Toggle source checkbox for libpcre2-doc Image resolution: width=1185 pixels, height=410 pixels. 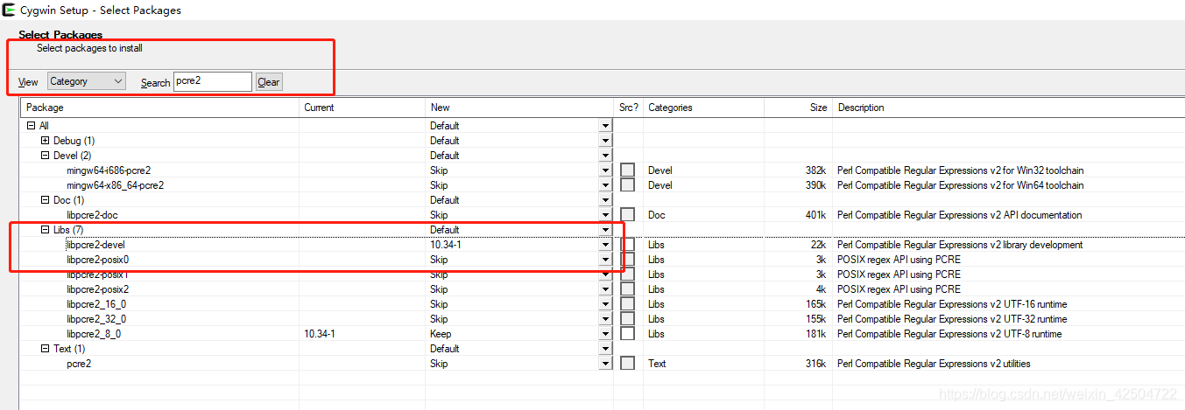[x=628, y=215]
